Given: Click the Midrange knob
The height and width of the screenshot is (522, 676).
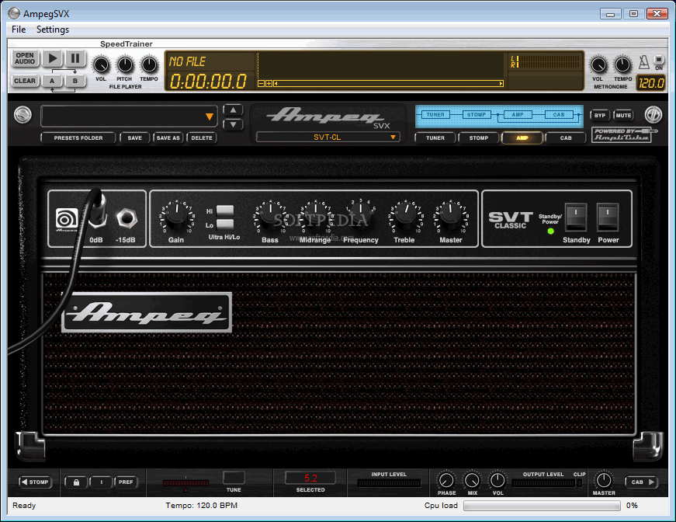Looking at the screenshot, I should (316, 216).
